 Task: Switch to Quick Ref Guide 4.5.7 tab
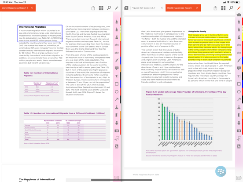(x=144, y=8)
